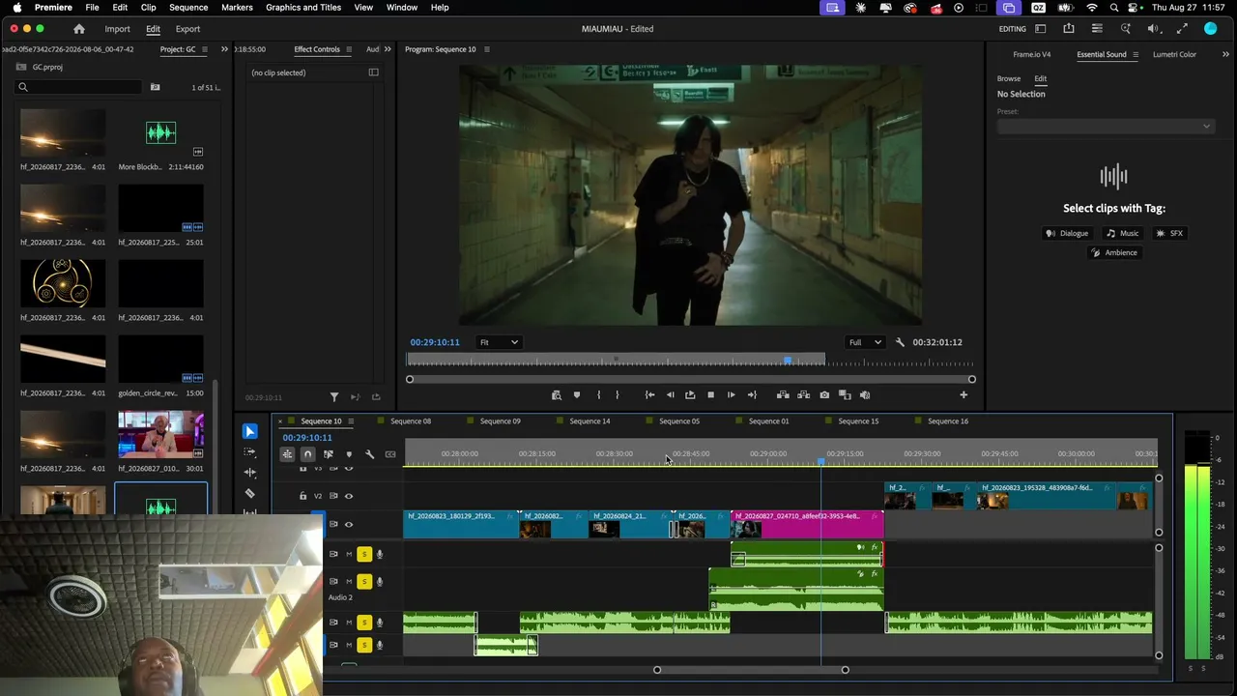1237x696 pixels.
Task: Open the Markers menu
Action: 237,8
